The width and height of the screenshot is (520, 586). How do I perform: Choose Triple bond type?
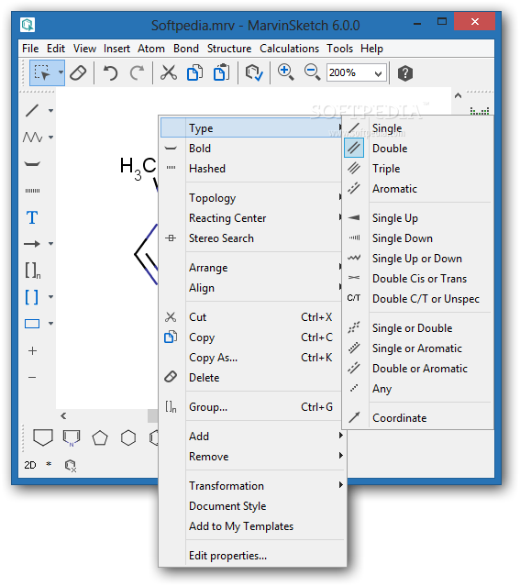pyautogui.click(x=418, y=168)
